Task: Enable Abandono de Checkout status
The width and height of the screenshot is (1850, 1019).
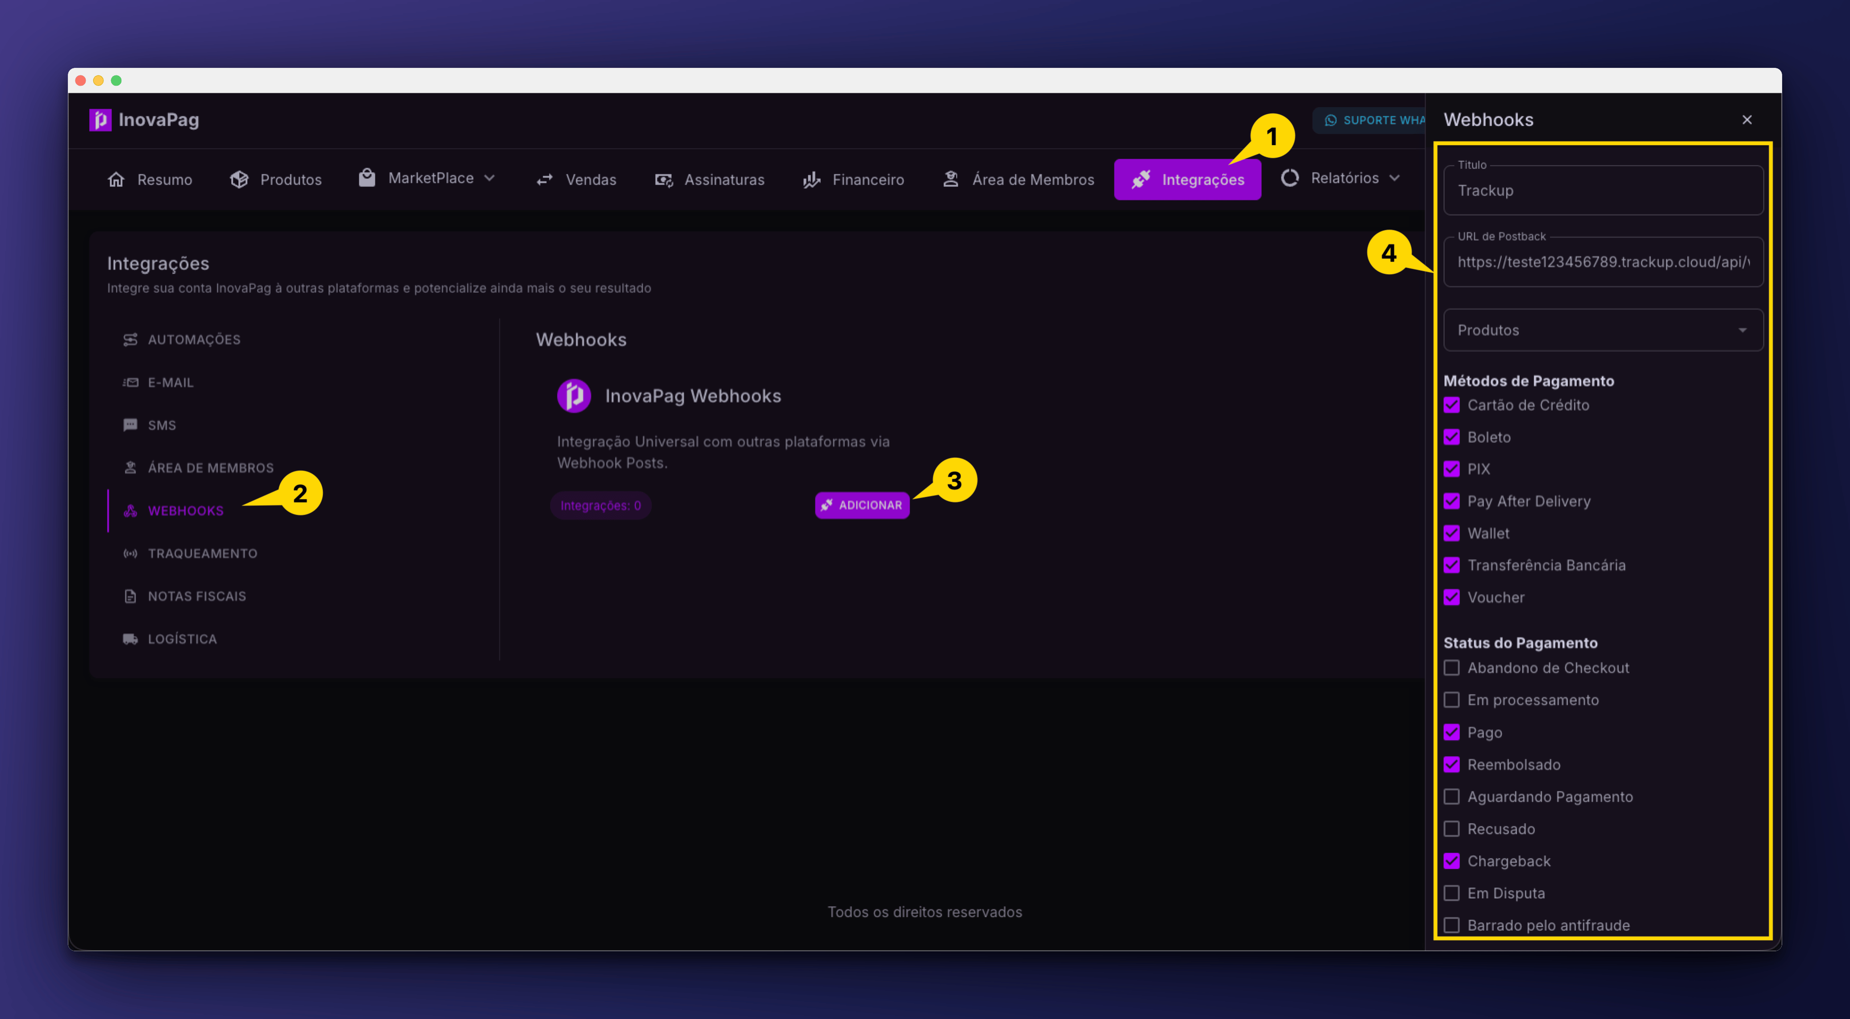Action: coord(1451,668)
